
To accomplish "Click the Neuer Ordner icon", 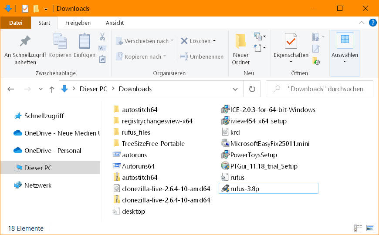I will click(x=240, y=41).
